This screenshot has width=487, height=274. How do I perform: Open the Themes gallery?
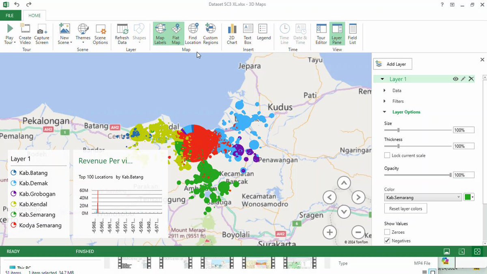point(83,34)
